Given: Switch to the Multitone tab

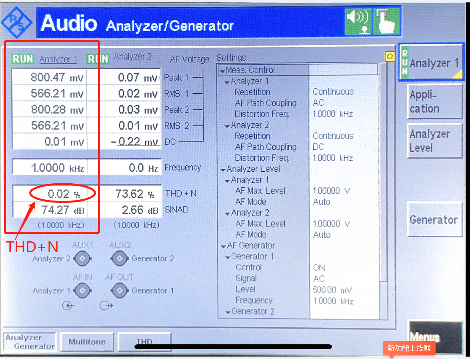Looking at the screenshot, I should coord(87,342).
